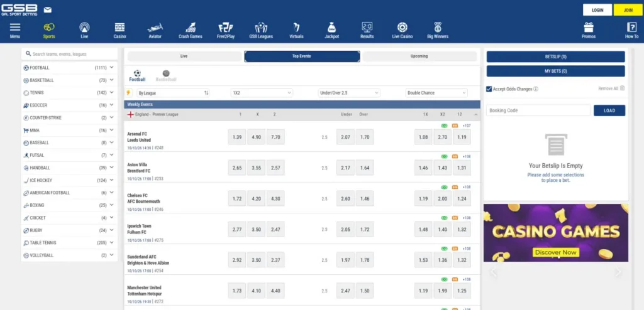Toggle the Accept Odds Changes checkbox

[489, 89]
